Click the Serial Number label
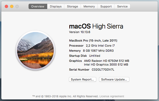The width and height of the screenshot is (159, 101). tap(79, 70)
